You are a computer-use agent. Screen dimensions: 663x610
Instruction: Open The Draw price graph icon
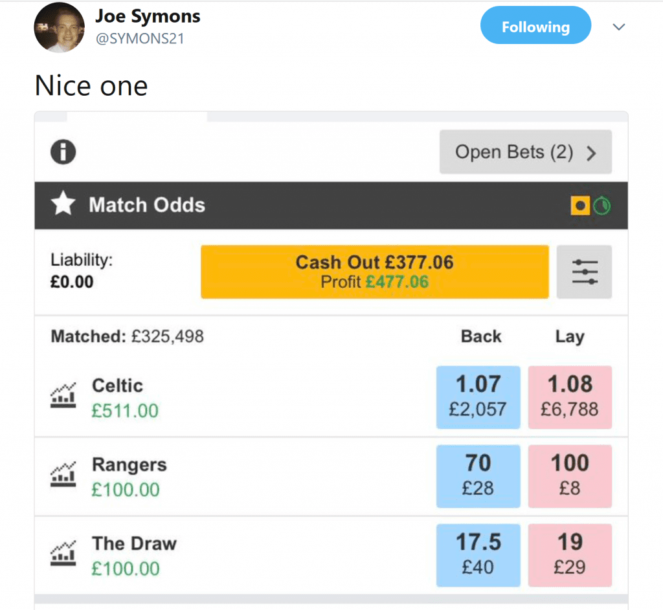pos(63,553)
